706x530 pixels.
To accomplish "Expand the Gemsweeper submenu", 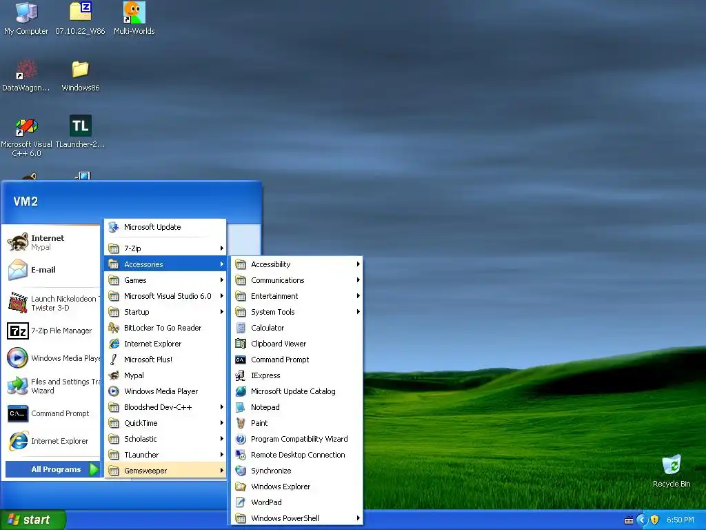I will [165, 471].
